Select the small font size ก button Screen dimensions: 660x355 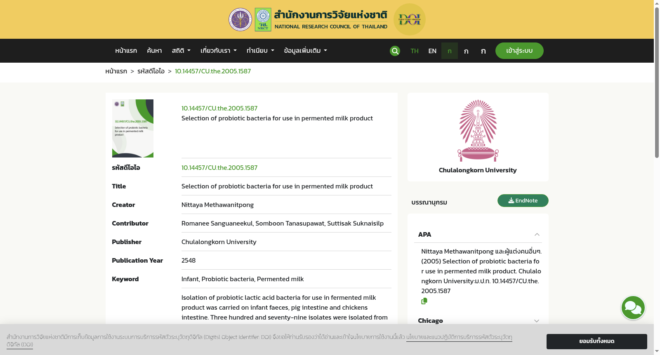click(x=450, y=51)
